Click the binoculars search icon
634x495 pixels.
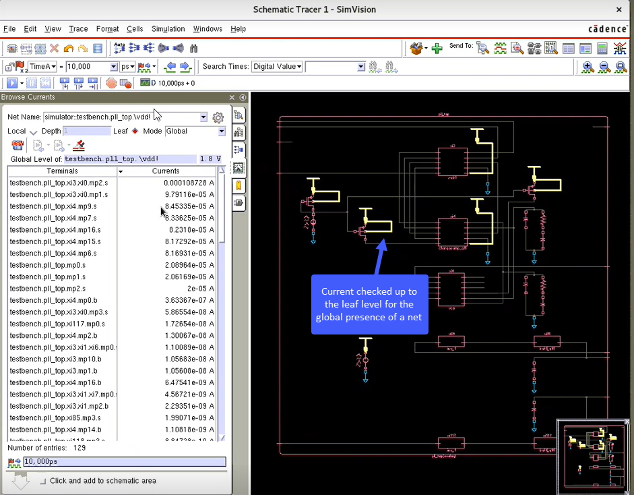193,49
